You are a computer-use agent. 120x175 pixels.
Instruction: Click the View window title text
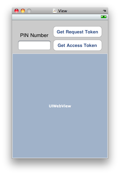[x=63, y=11]
